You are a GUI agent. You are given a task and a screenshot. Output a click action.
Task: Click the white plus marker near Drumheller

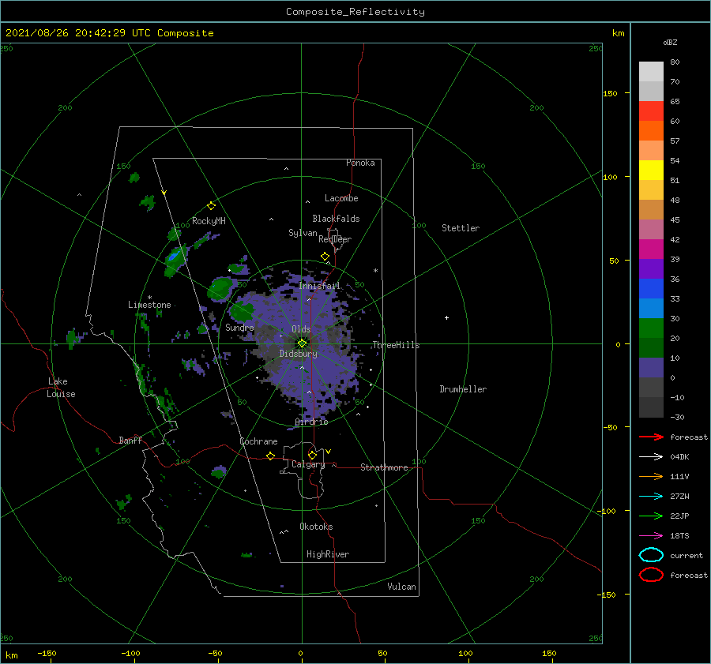[x=446, y=317]
